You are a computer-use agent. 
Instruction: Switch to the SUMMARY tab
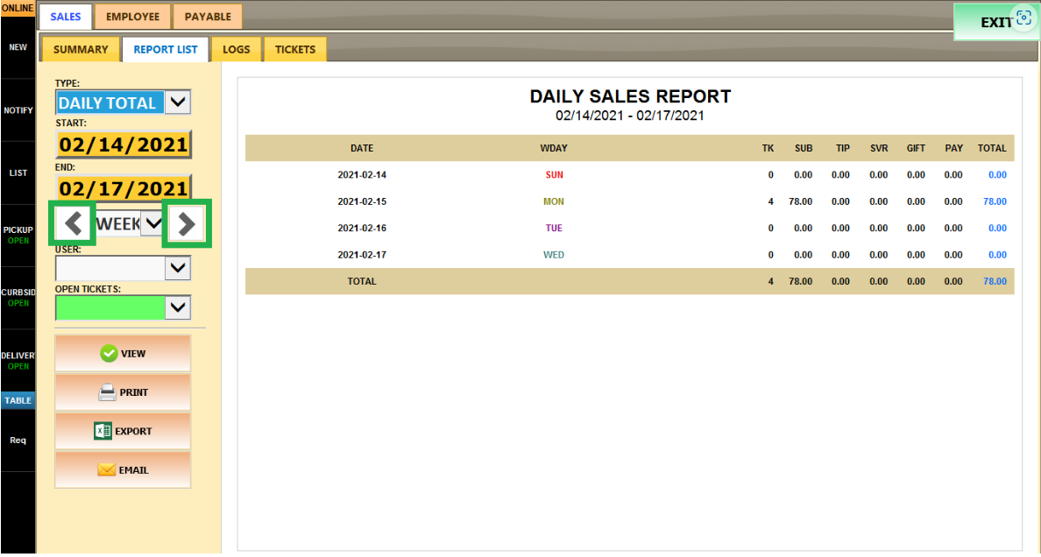[81, 49]
